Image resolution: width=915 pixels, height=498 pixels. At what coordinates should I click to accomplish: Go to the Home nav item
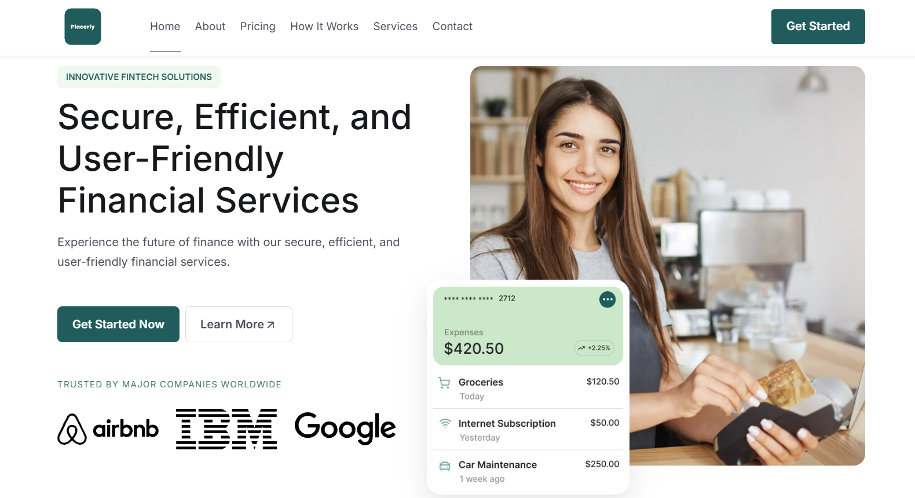point(165,27)
